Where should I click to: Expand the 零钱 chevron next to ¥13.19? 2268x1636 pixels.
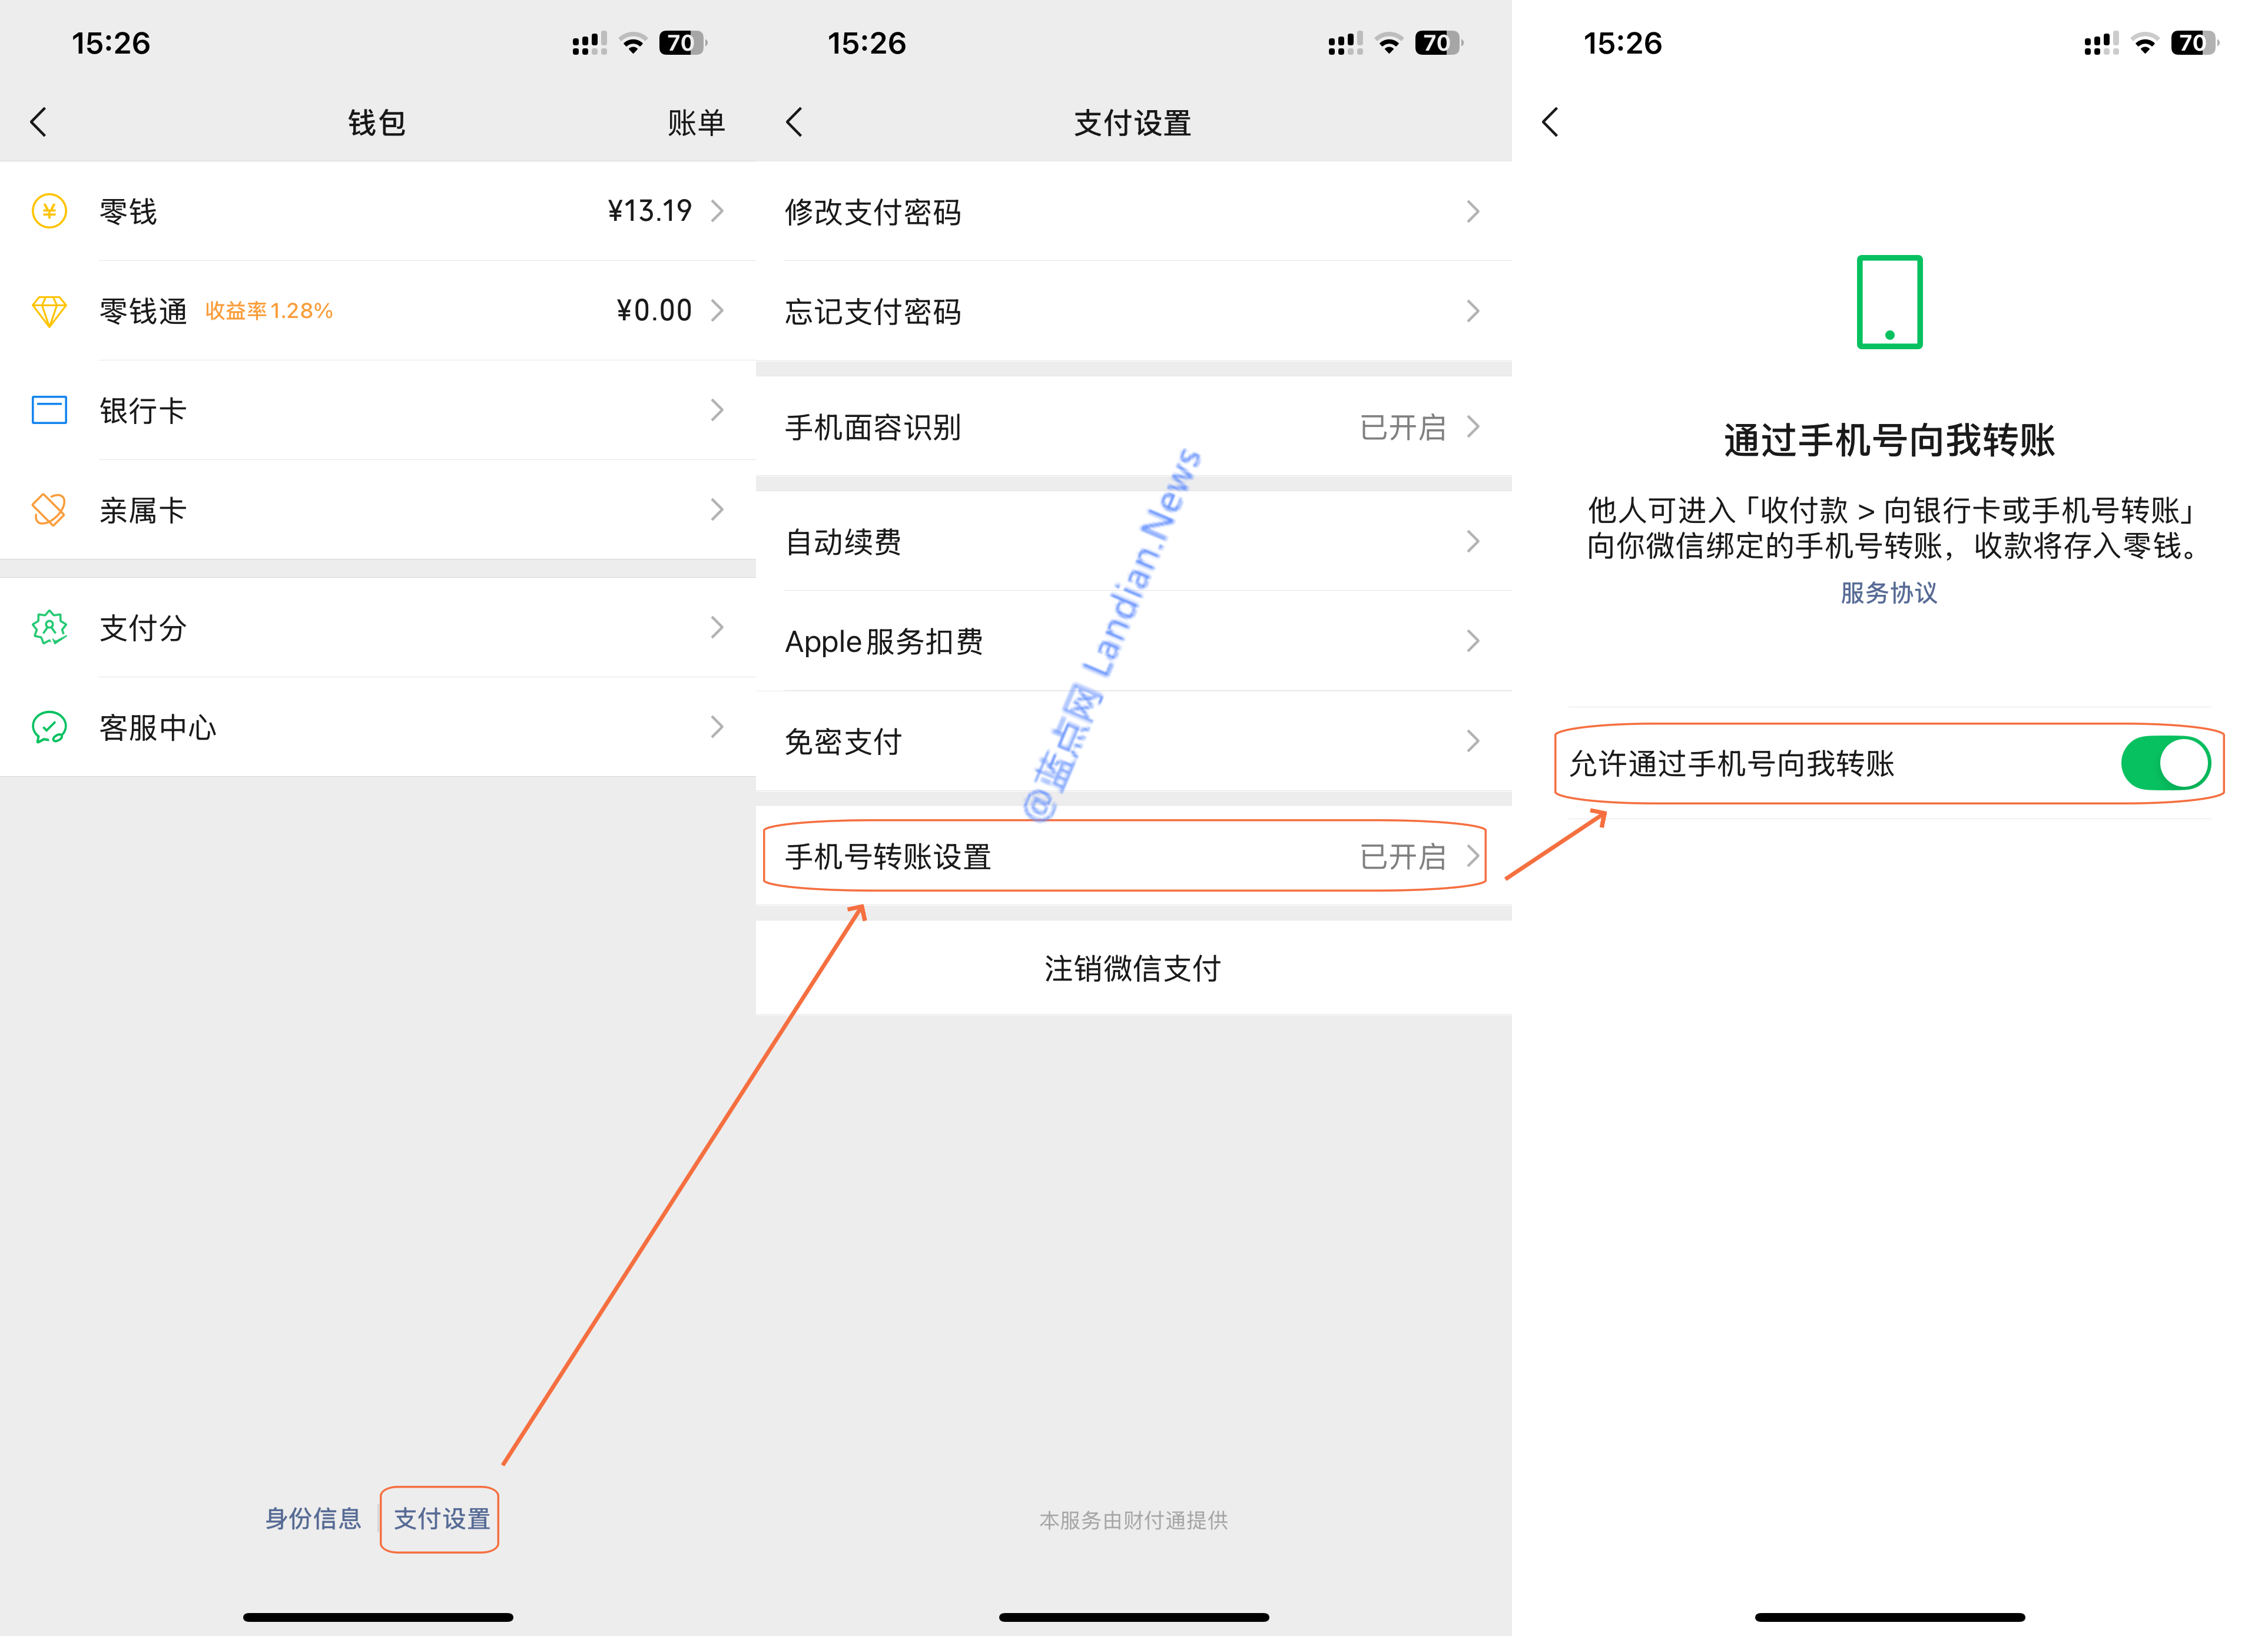717,211
